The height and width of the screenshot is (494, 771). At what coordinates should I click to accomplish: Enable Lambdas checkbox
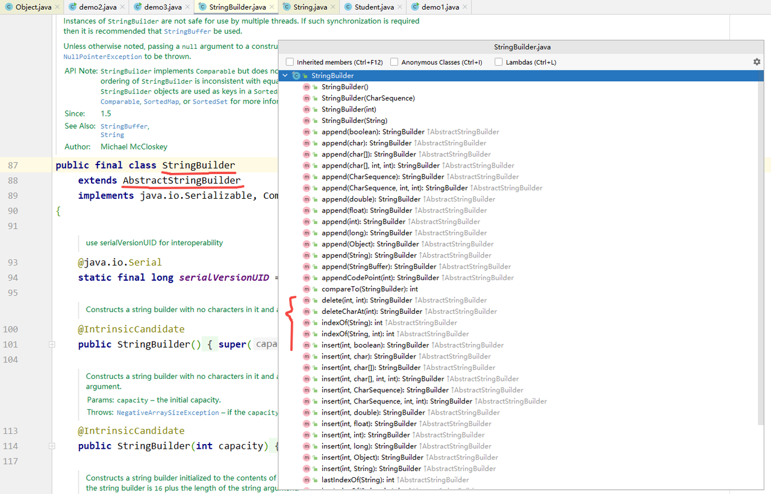[x=498, y=62]
